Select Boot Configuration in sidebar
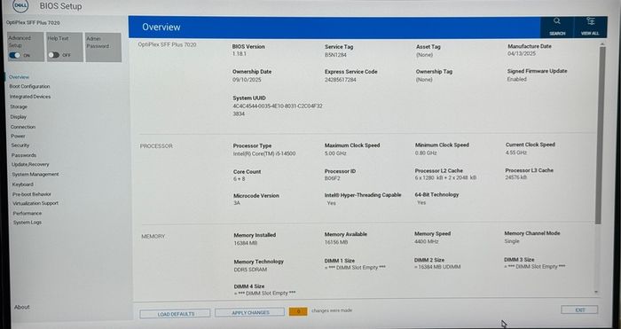Screen dimensions: 621x329 point(29,86)
